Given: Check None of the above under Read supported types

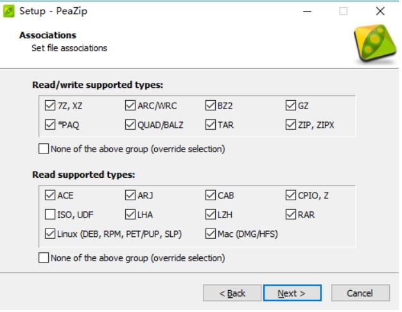Looking at the screenshot, I should pyautogui.click(x=44, y=258).
